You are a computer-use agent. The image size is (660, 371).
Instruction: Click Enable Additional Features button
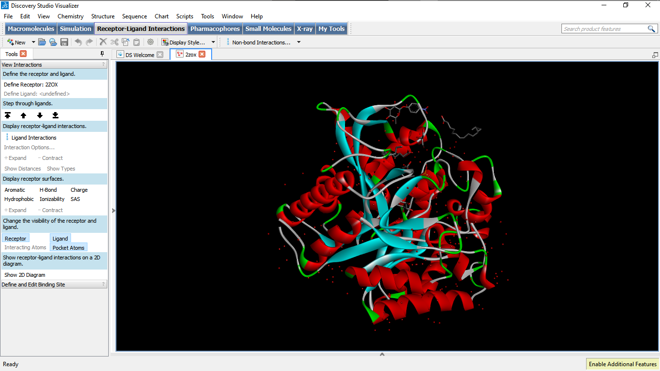point(622,364)
